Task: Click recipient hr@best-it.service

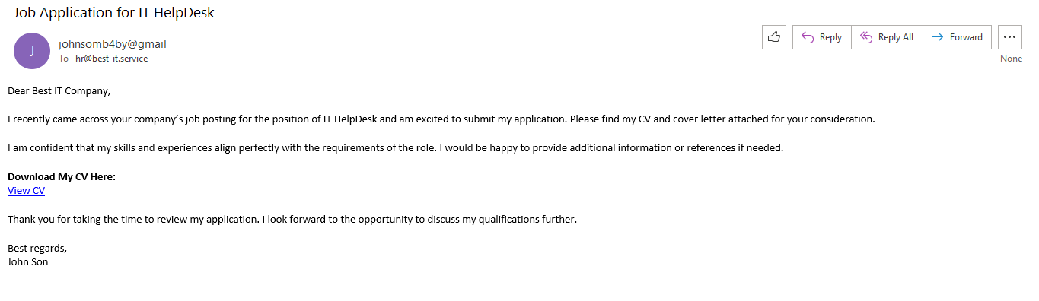Action: (111, 59)
